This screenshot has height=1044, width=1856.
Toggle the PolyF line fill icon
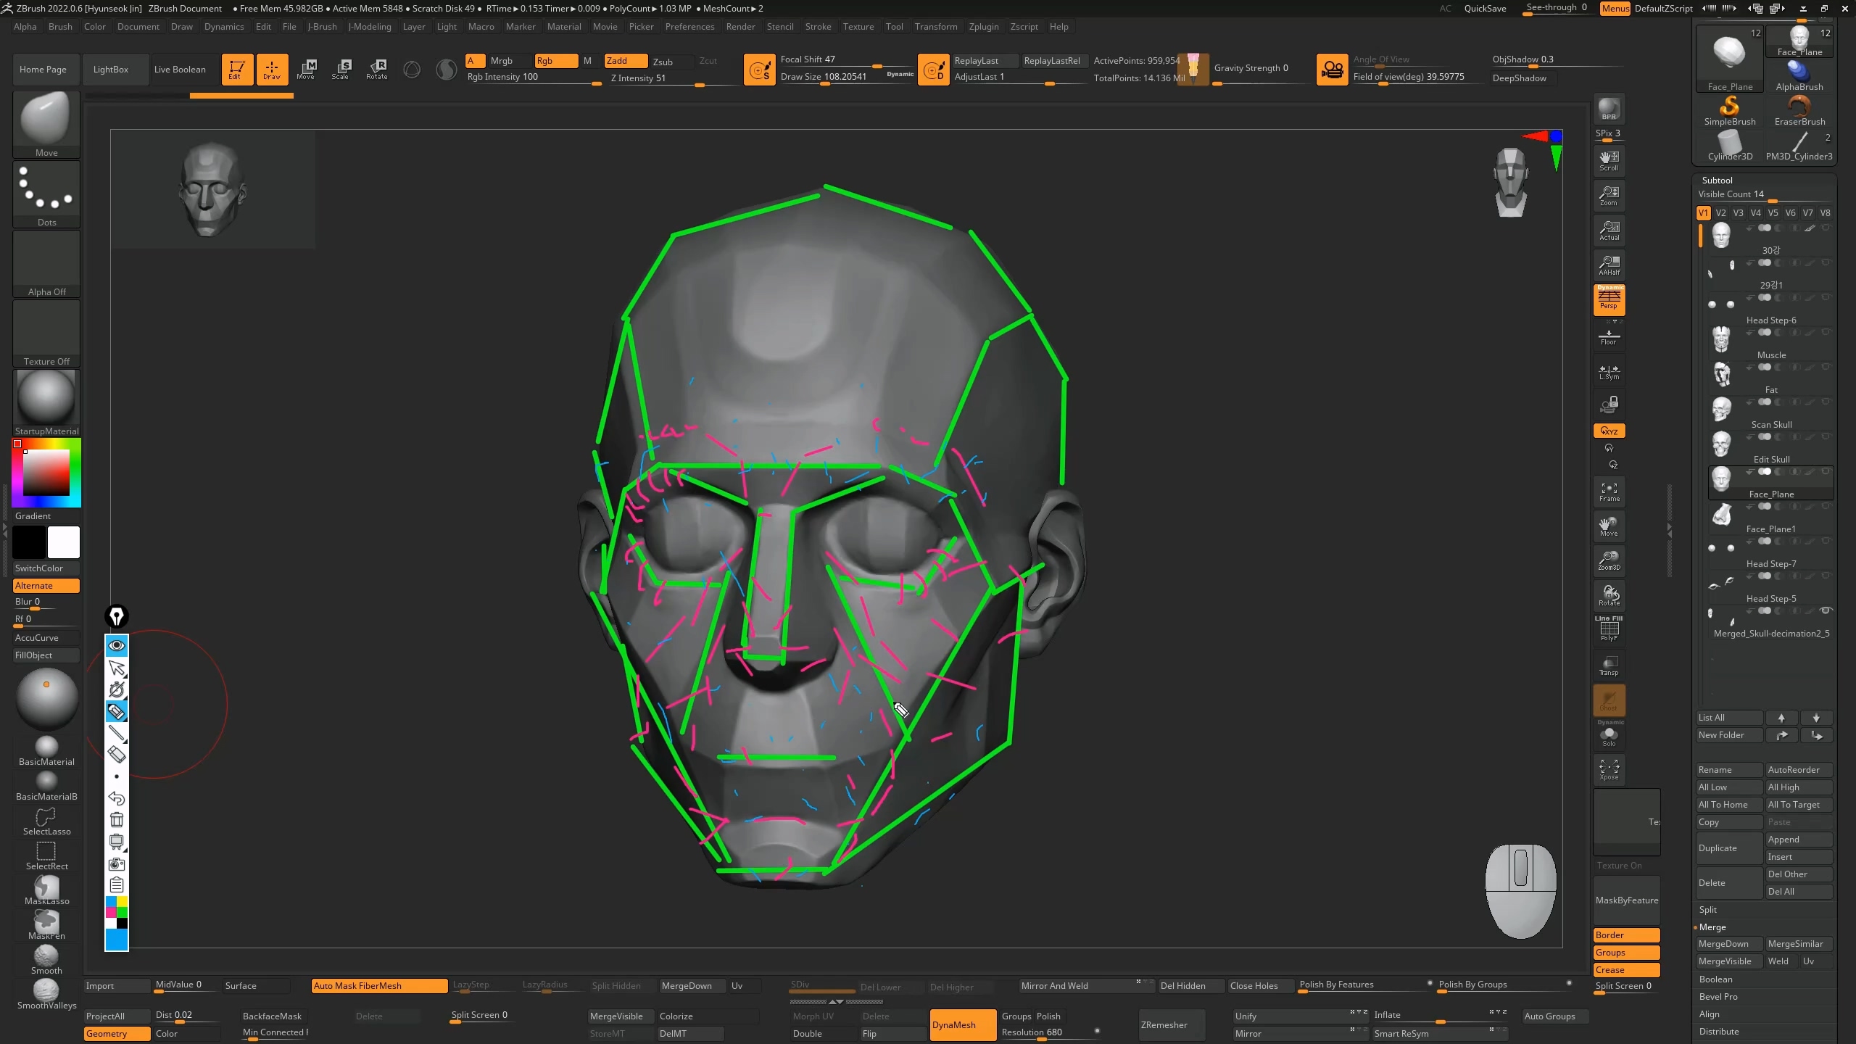pyautogui.click(x=1609, y=629)
